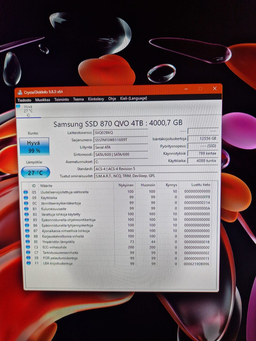Click the status icon for Käyttöaika row 09
This screenshot has width=256, height=341.
[x=26, y=198]
